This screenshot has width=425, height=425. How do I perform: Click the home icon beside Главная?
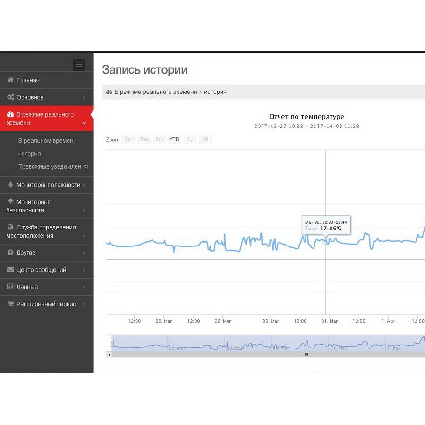pos(10,80)
